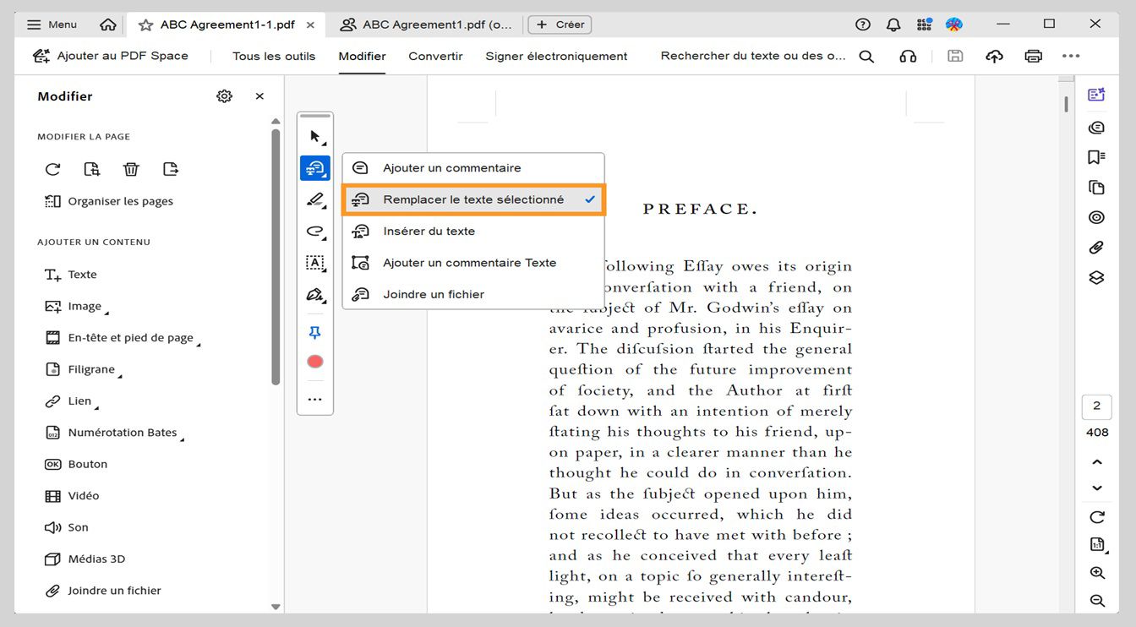Open the highlighter annotation tool

(314, 200)
